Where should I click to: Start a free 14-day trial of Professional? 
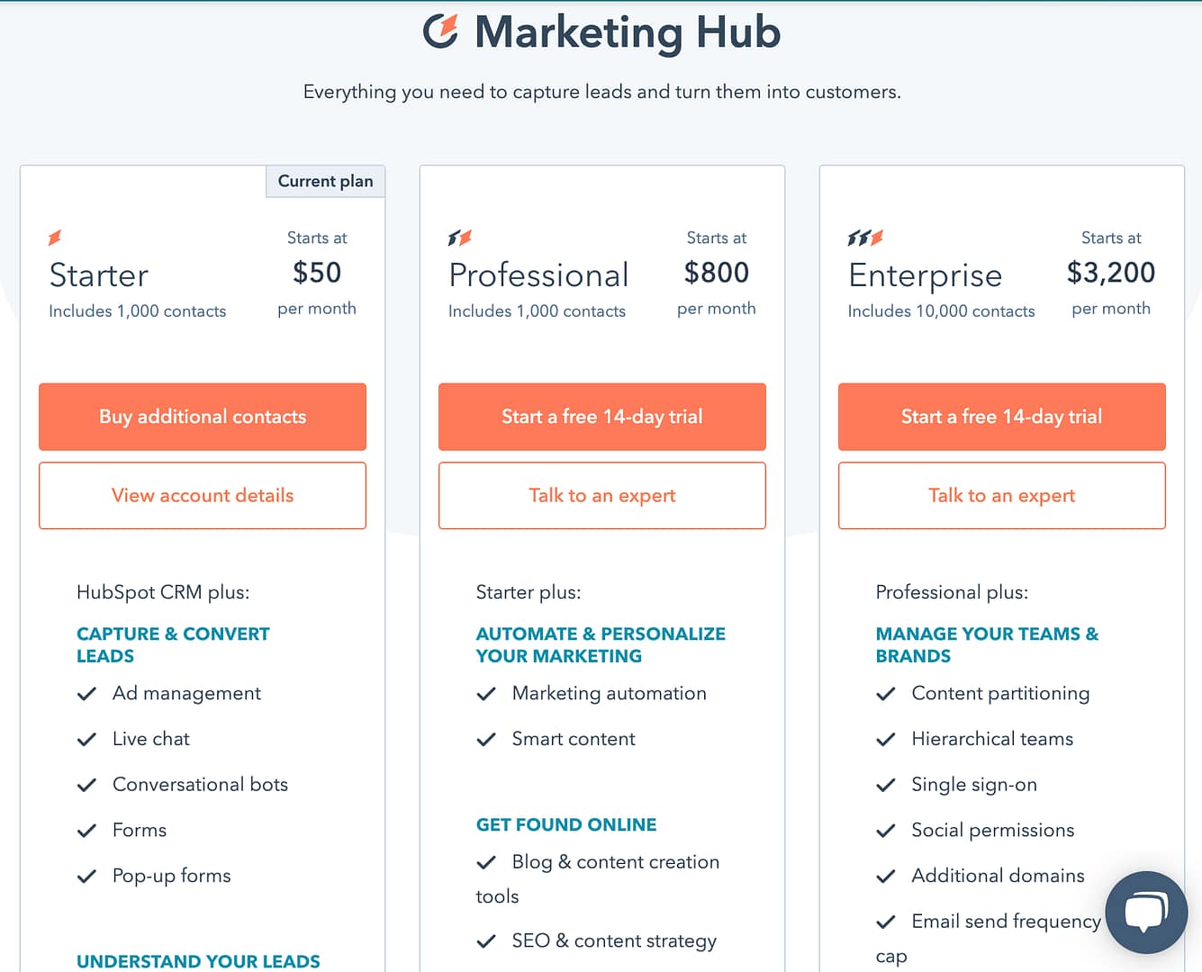click(x=601, y=417)
